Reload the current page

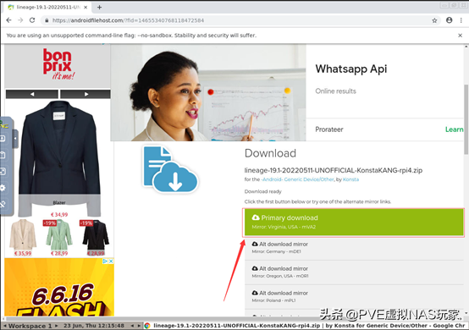[32, 20]
